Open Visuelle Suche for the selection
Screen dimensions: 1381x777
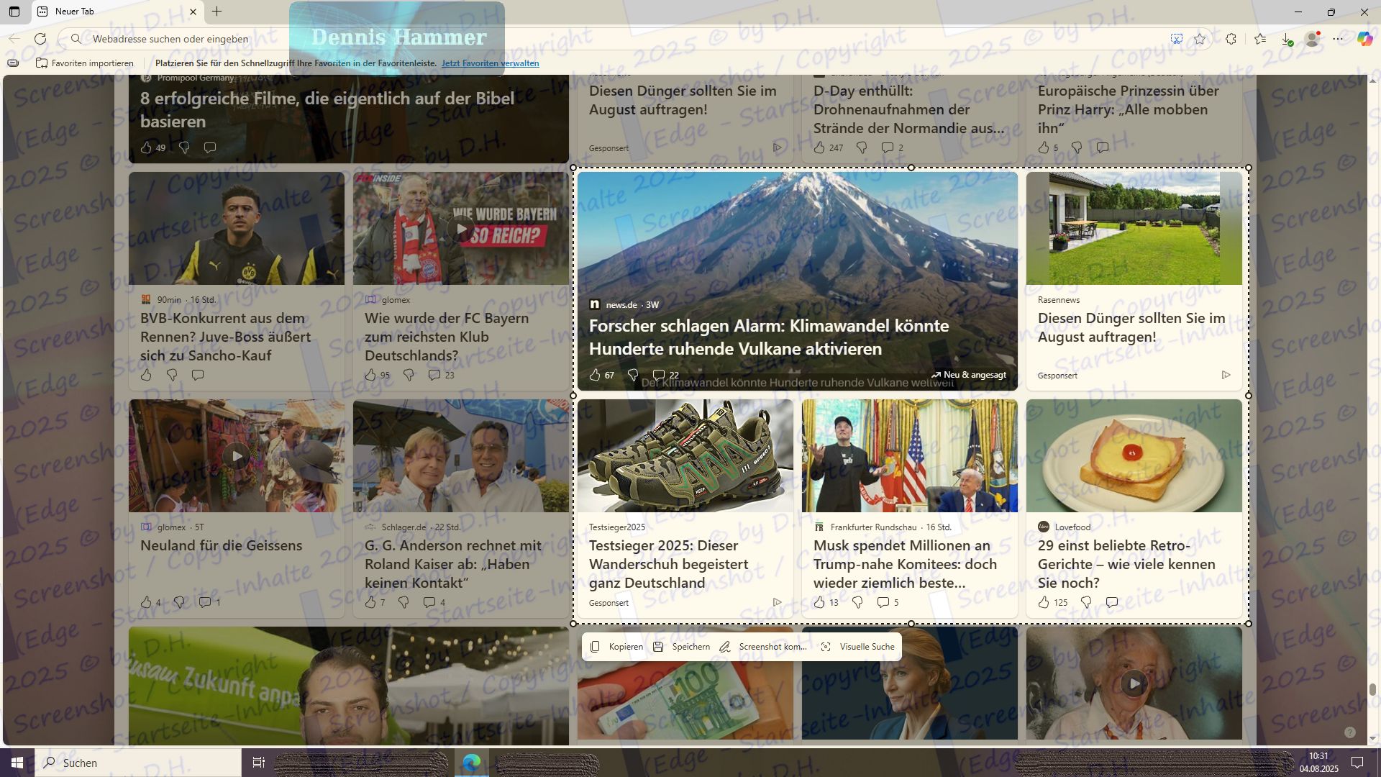[x=858, y=647]
